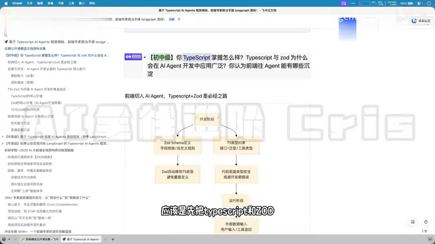Expand the 【中高级】 outline section arrow
Viewport: 435px width, 244px height.
(3, 137)
